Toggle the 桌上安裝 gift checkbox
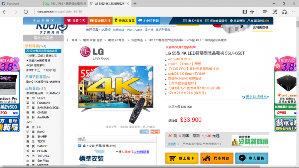The width and height of the screenshot is (299, 168). [79, 146]
